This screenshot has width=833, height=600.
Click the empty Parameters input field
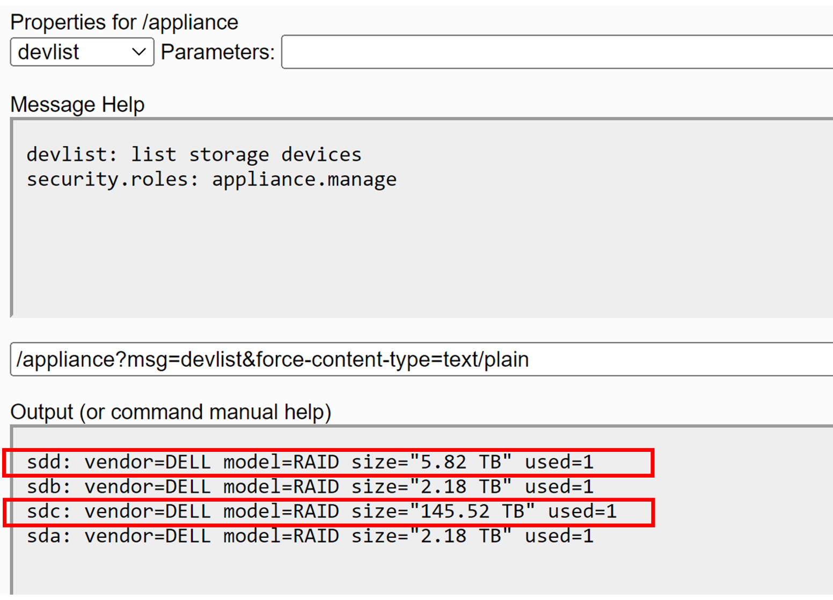(556, 52)
